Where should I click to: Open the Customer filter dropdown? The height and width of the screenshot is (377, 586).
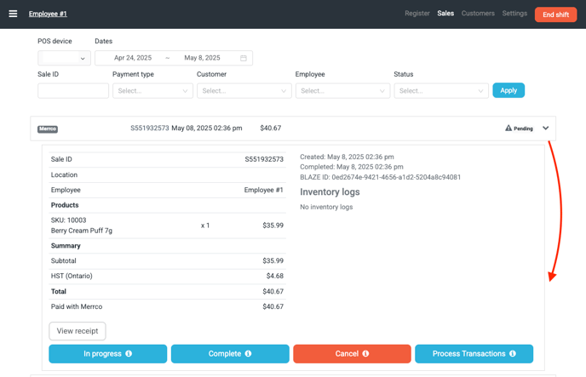click(x=244, y=90)
